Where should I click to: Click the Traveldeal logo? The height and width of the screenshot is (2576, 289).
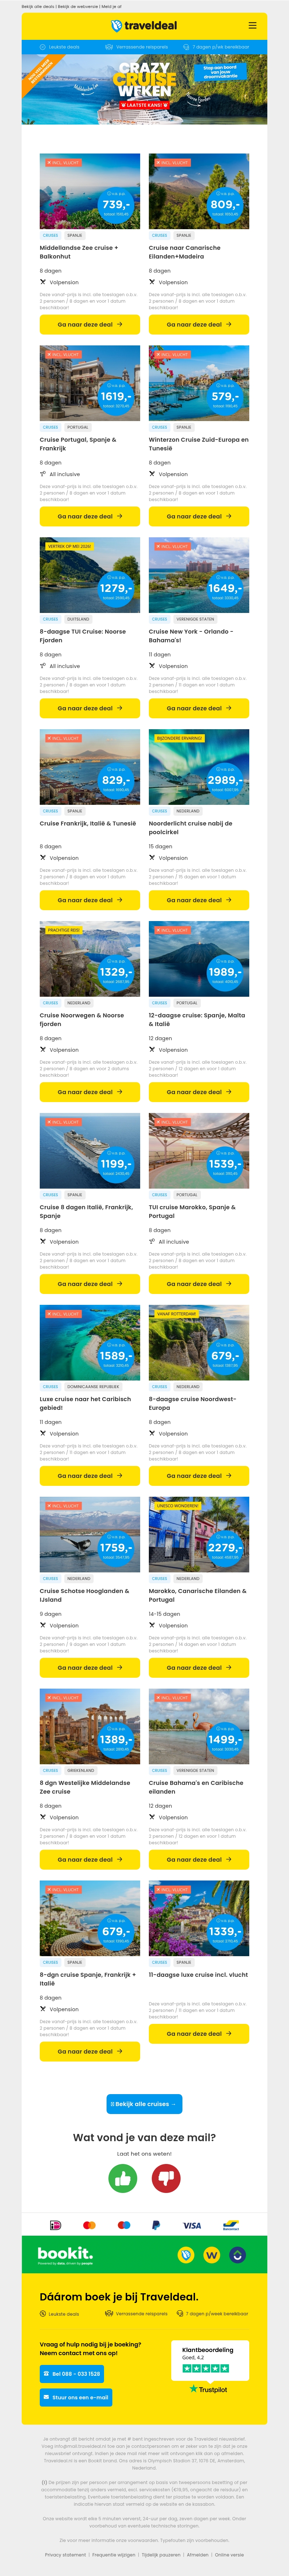[144, 25]
